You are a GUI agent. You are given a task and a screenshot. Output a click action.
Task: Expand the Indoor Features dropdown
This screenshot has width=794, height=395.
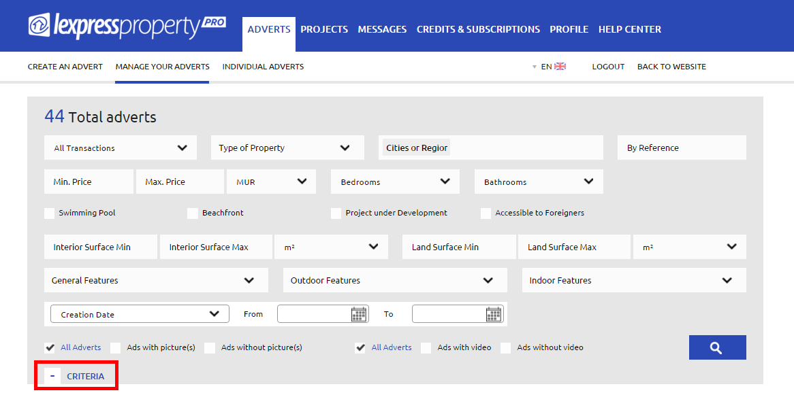click(634, 280)
